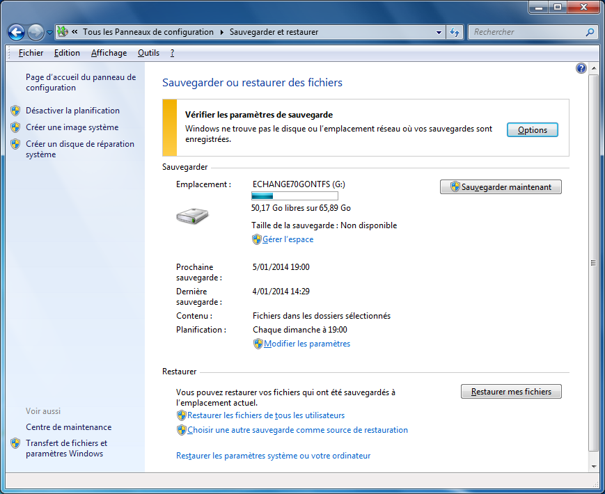Click the scrollbar up arrow
Viewport: 605px width, 494px height.
pos(593,68)
